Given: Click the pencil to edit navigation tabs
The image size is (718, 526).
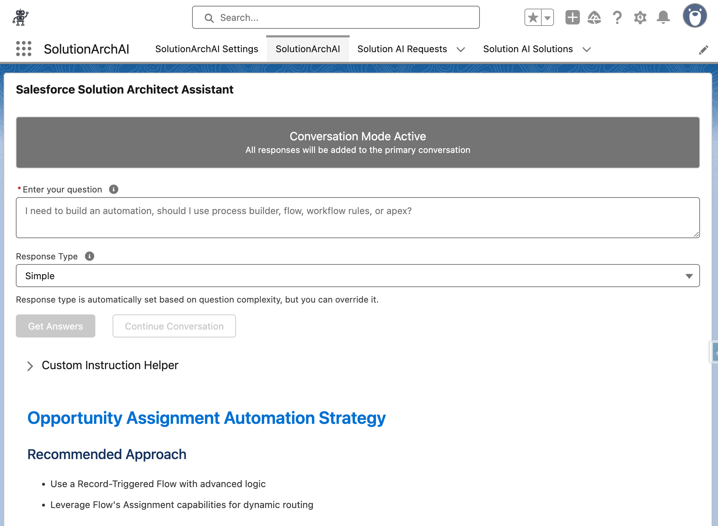Looking at the screenshot, I should pos(704,50).
